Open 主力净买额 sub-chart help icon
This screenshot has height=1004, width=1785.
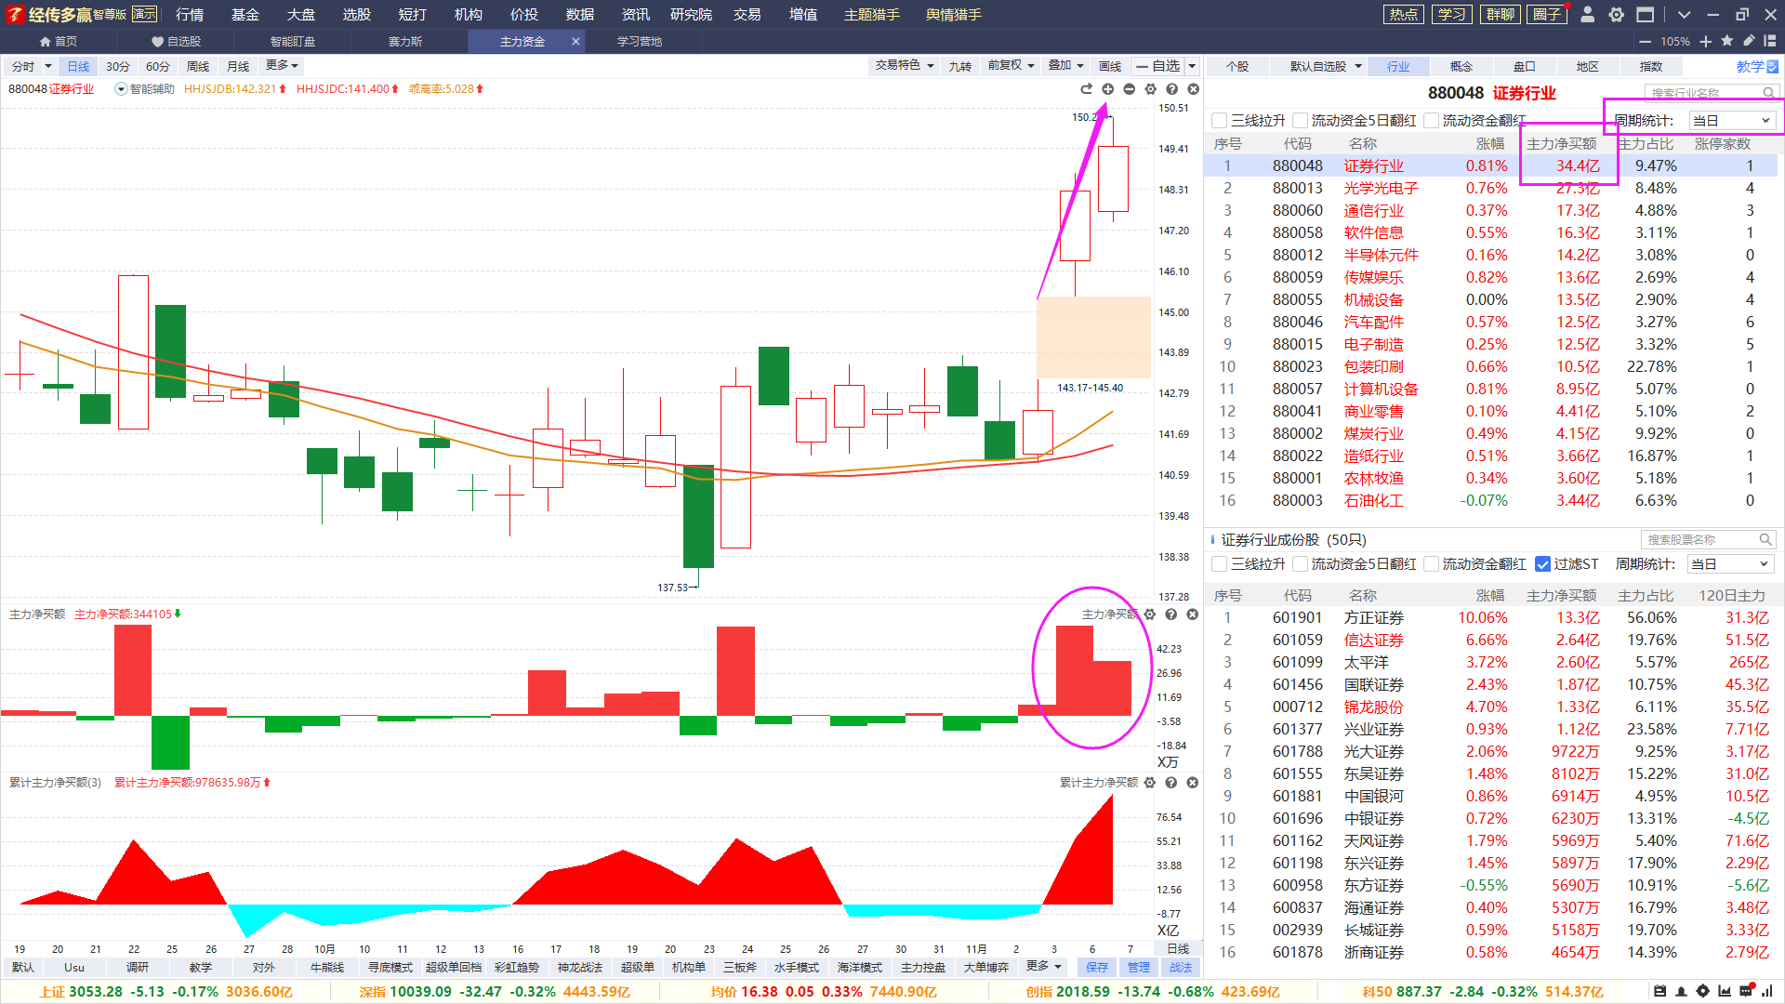[1171, 614]
